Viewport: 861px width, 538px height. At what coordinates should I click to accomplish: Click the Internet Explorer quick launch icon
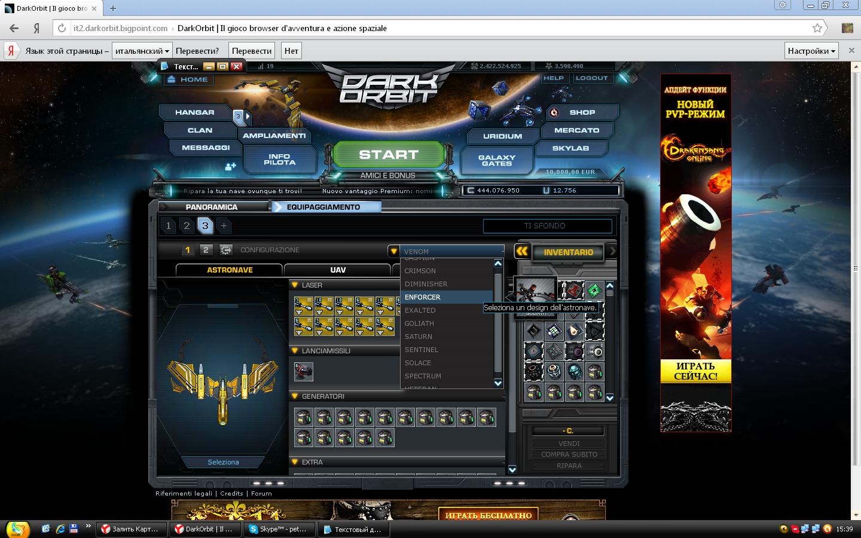coord(60,529)
